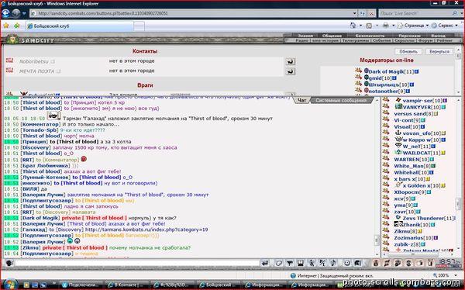Screen dimensions: 465x290
Task: Click the IE favorites star icon
Action: tap(6, 26)
